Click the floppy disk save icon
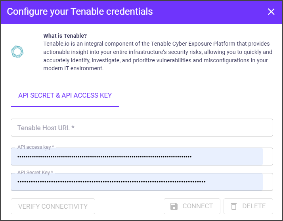Viewport: 283px width, 221px height. tap(174, 206)
